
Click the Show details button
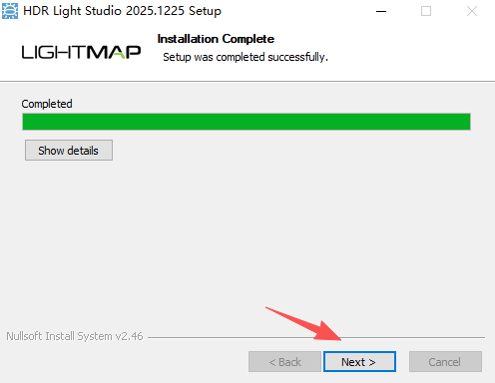click(x=69, y=151)
